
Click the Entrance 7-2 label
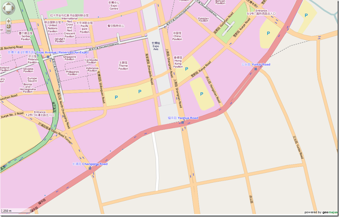[40, 114]
